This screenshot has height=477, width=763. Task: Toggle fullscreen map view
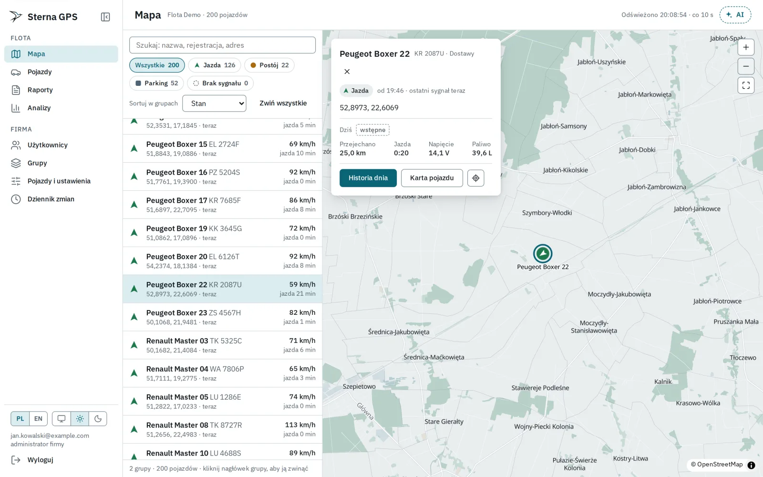click(746, 85)
